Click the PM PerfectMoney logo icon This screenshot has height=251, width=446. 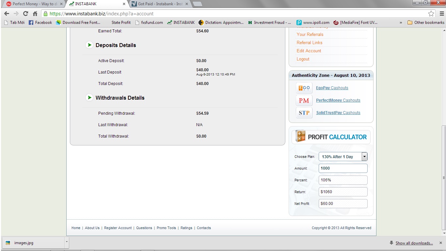[x=304, y=100]
